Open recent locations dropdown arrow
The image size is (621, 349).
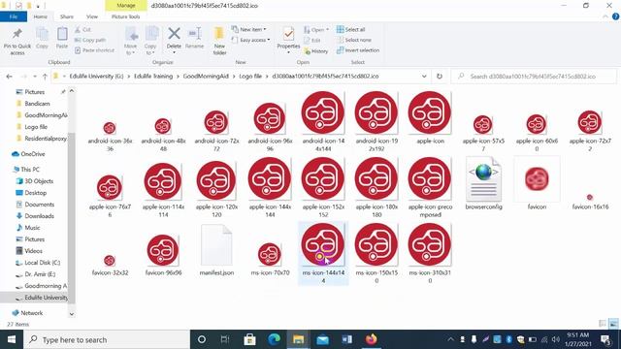pos(35,77)
